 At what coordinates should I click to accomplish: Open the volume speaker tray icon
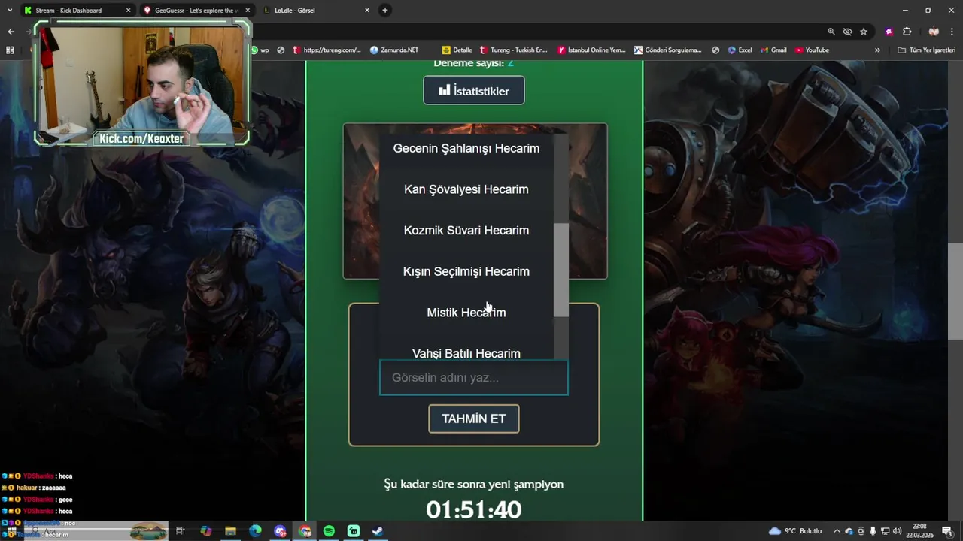pyautogui.click(x=896, y=531)
